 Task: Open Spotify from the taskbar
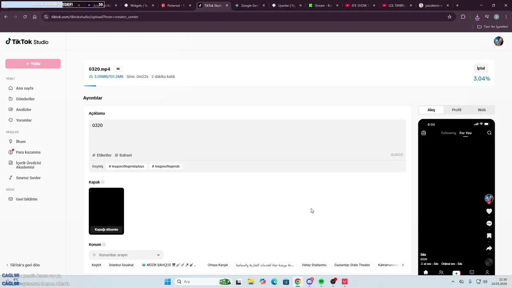coord(321,282)
